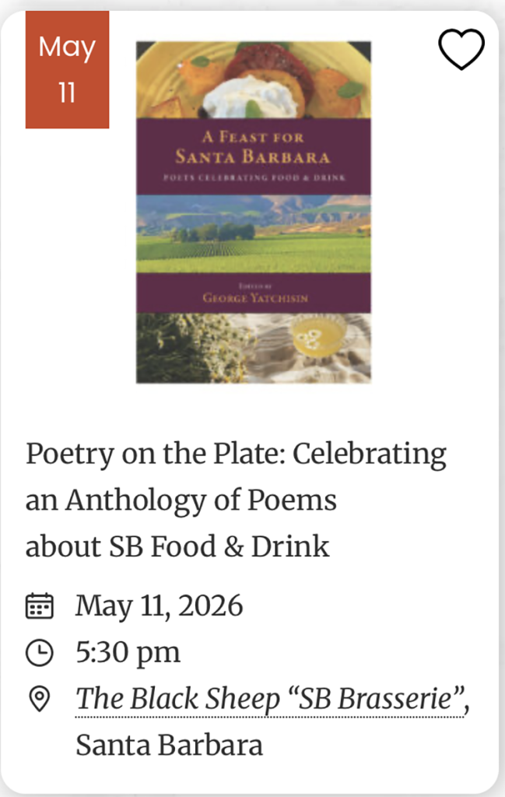This screenshot has width=505, height=797.
Task: Click "Poets Celebrating Food & Drink" subtitle on cover
Action: [254, 177]
